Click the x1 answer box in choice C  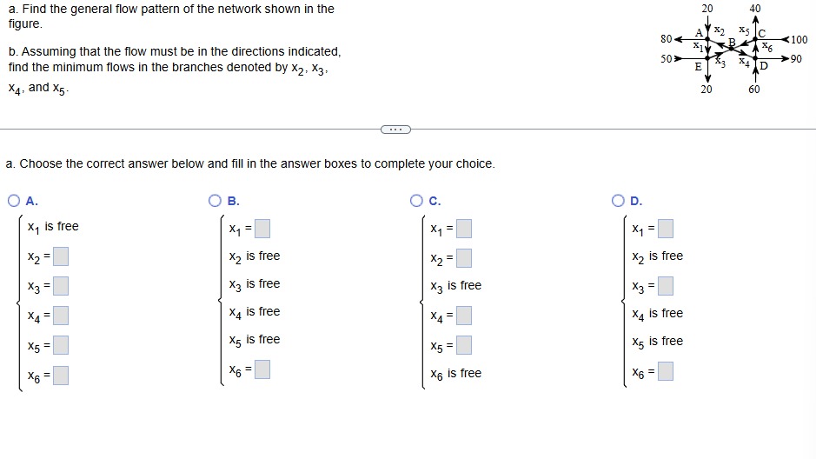pos(464,229)
